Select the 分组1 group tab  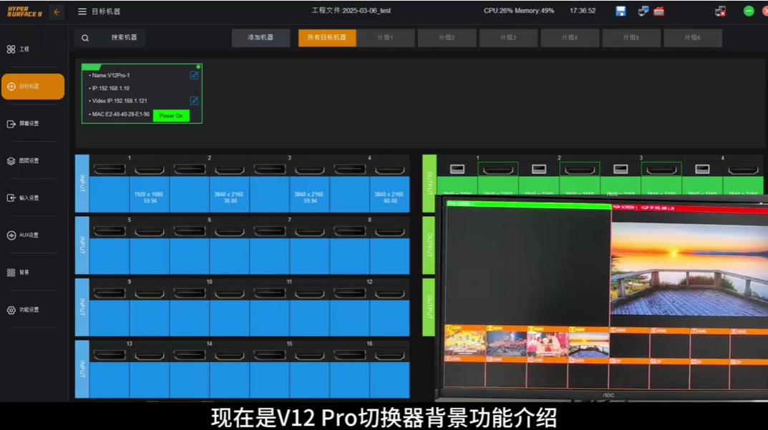click(x=386, y=37)
